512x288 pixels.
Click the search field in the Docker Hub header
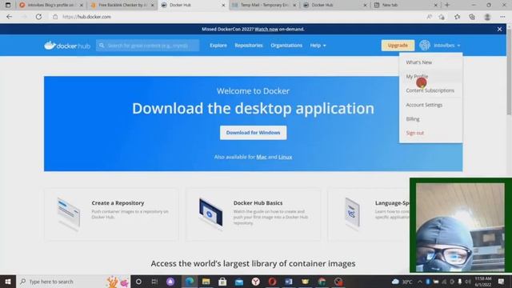[147, 46]
